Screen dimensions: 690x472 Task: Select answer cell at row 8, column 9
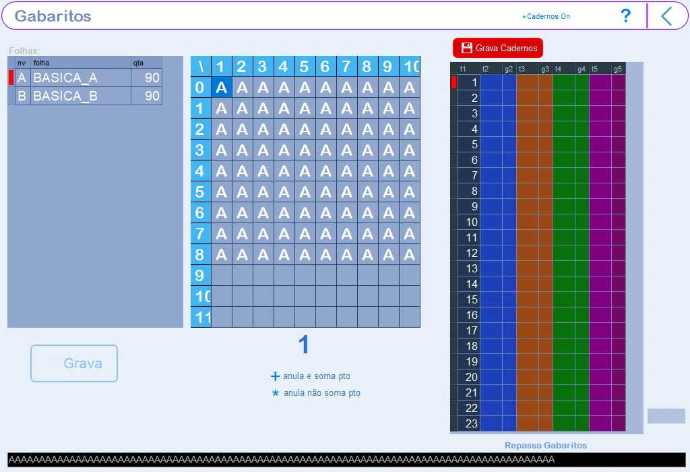(388, 254)
